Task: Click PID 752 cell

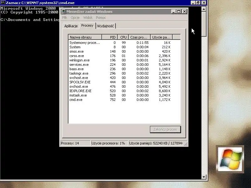Action: pos(113,100)
